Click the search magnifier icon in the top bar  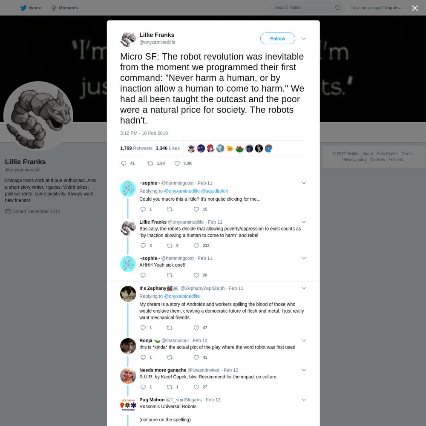coord(337,8)
